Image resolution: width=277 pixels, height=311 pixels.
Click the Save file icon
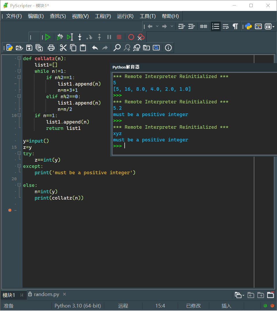29,48
